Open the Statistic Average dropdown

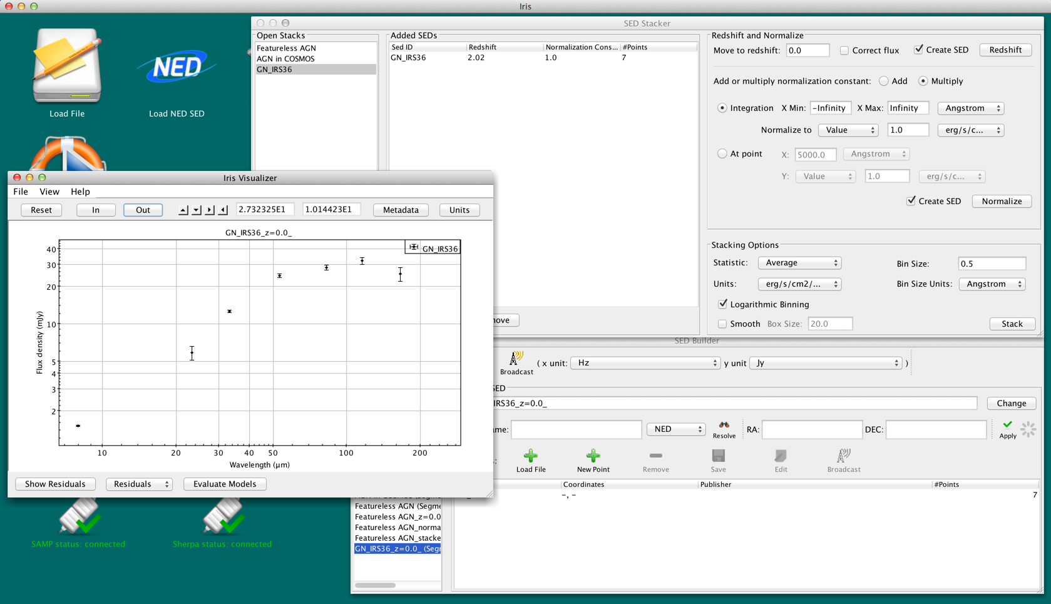(799, 263)
